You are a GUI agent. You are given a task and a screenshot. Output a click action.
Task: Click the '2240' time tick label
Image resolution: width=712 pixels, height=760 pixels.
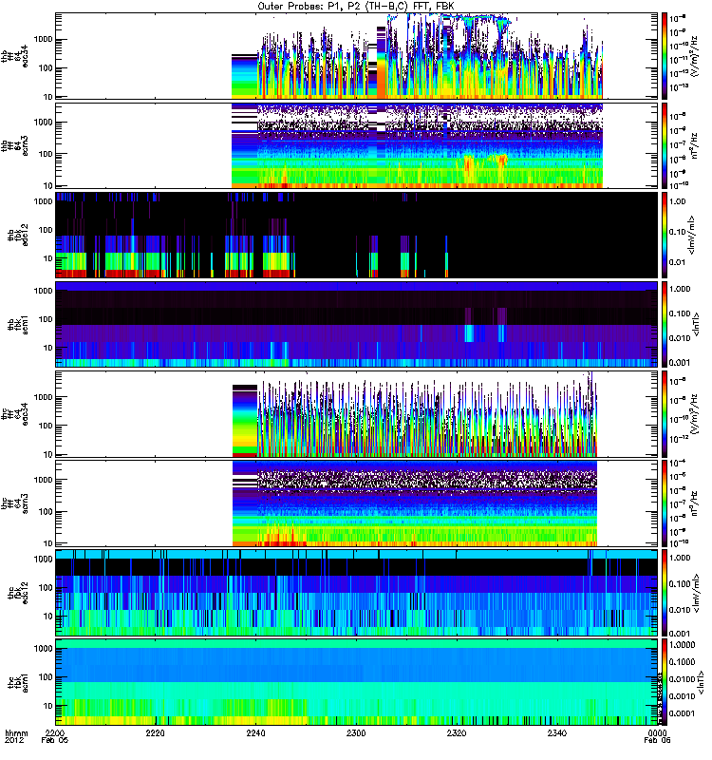point(255,732)
